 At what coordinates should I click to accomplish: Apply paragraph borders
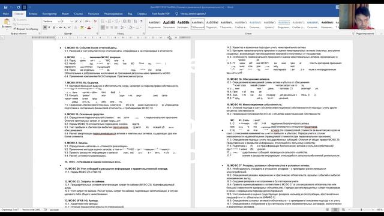(137, 28)
